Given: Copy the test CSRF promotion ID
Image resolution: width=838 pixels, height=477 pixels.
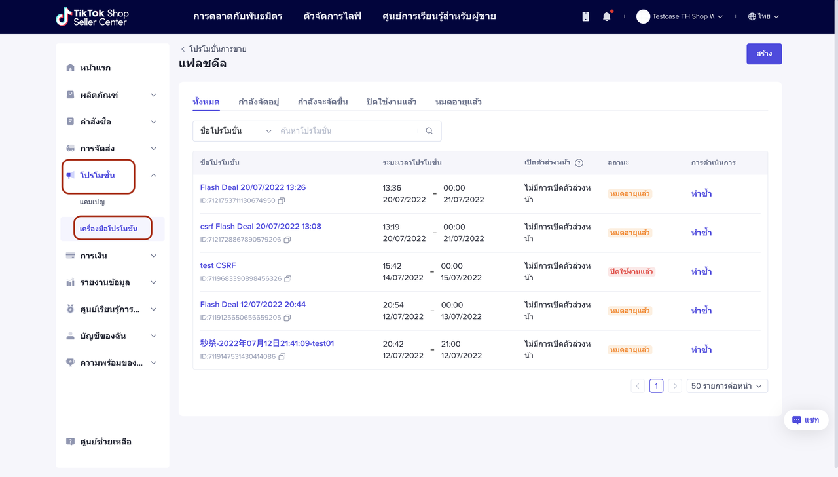Looking at the screenshot, I should (x=288, y=278).
